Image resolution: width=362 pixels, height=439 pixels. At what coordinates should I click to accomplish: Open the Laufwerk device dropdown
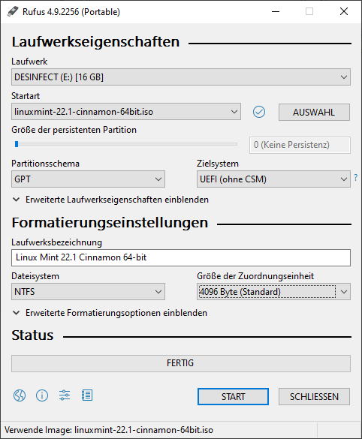[181, 77]
